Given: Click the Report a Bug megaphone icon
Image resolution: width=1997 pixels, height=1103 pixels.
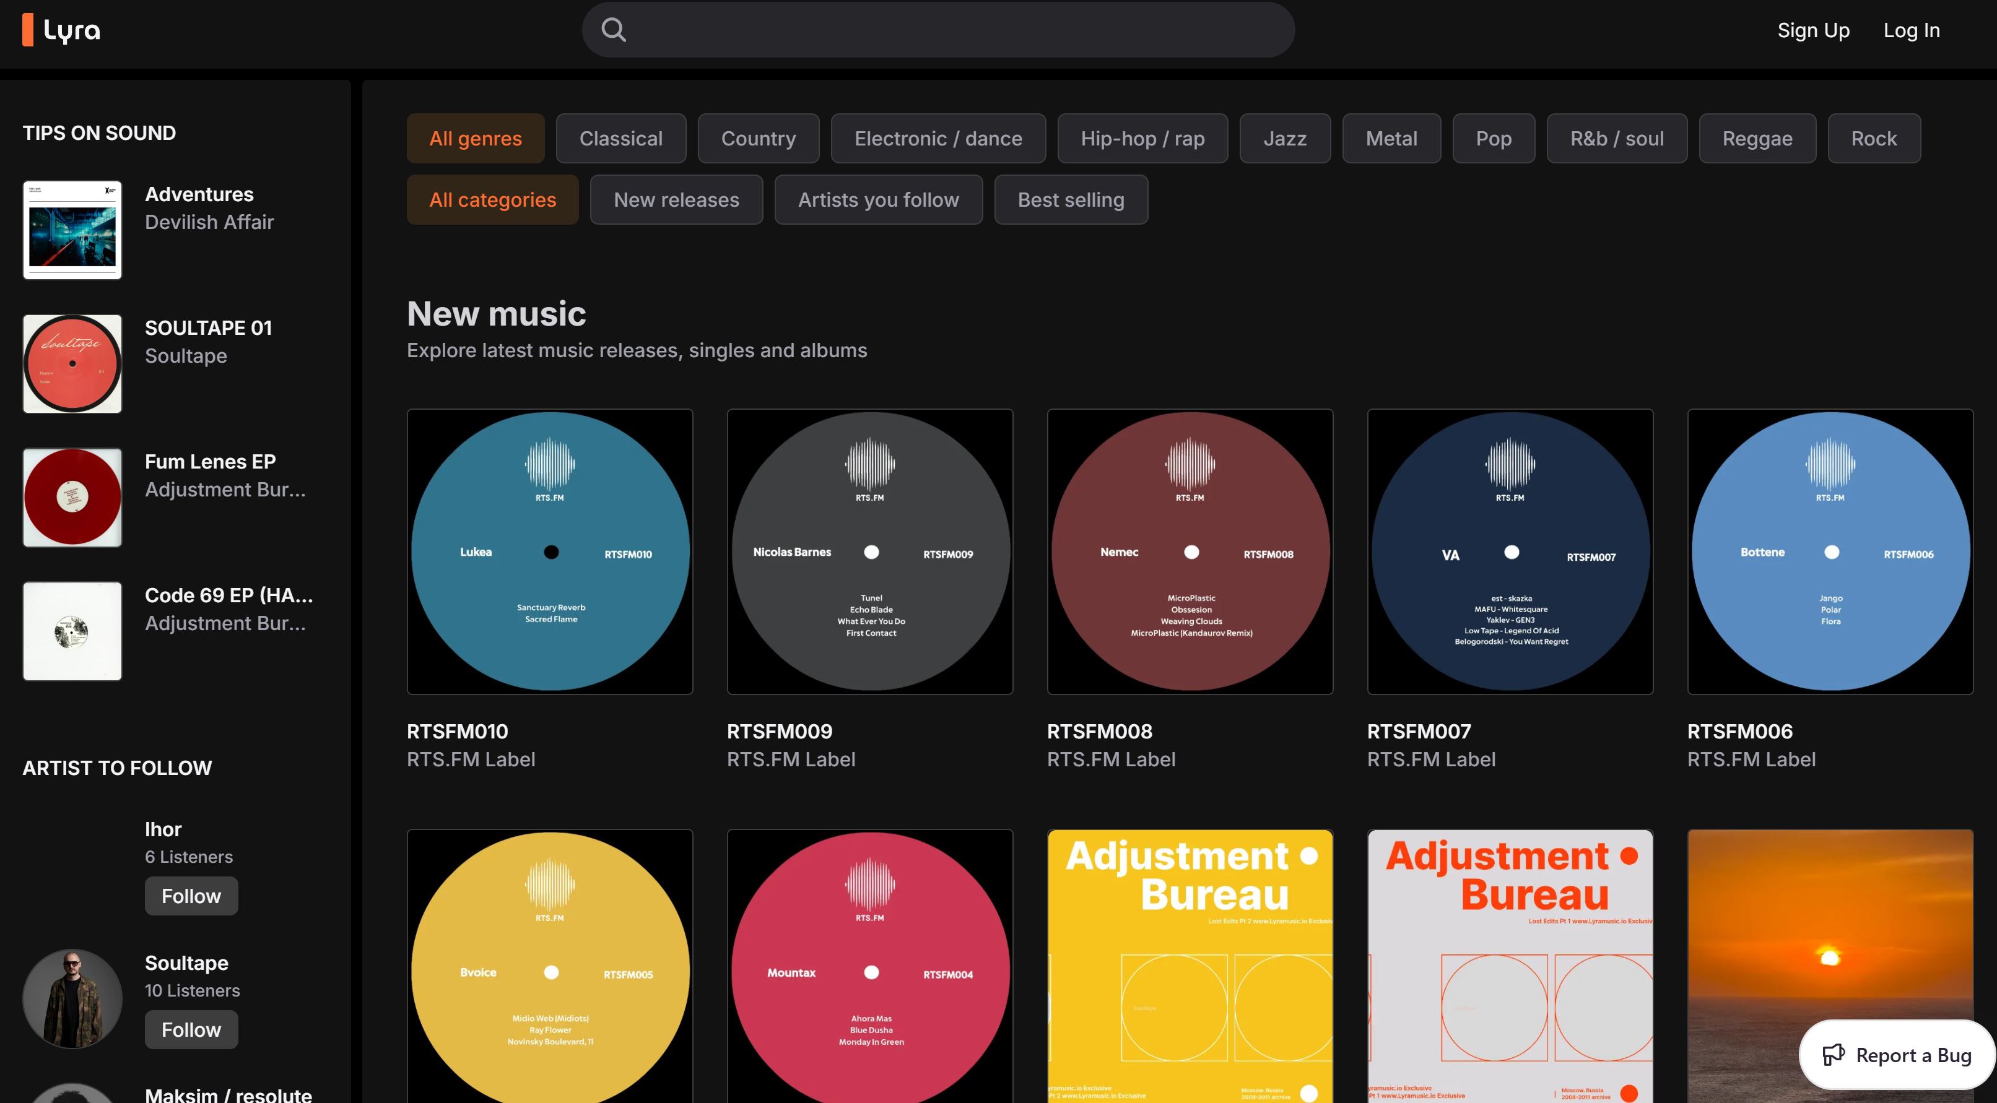Looking at the screenshot, I should tap(1834, 1055).
